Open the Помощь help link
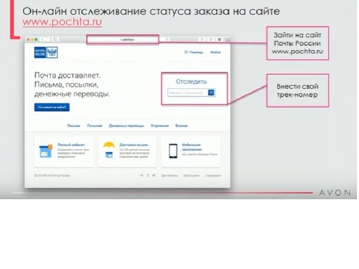The width and height of the screenshot is (359, 269). click(193, 52)
